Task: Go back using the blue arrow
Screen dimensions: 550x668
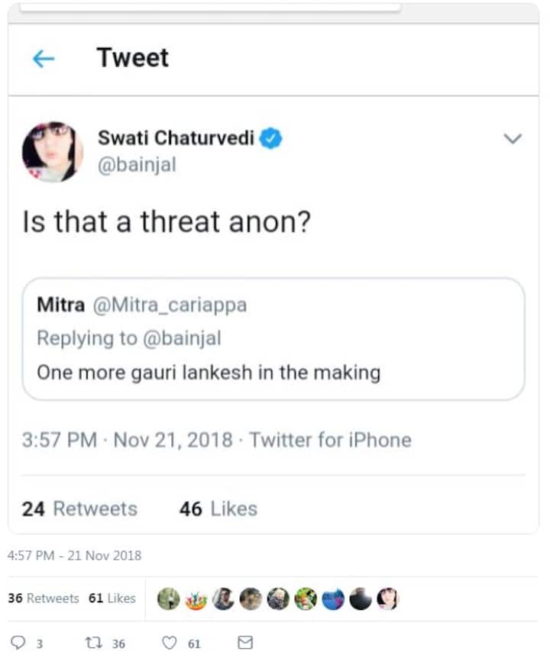Action: (44, 59)
